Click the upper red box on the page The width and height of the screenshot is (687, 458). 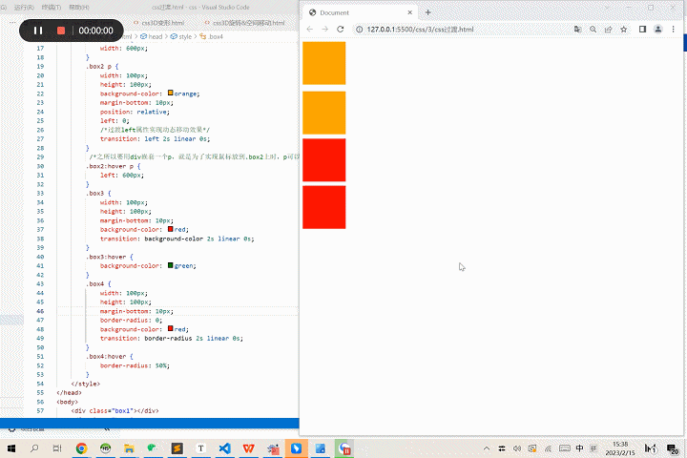click(x=323, y=160)
